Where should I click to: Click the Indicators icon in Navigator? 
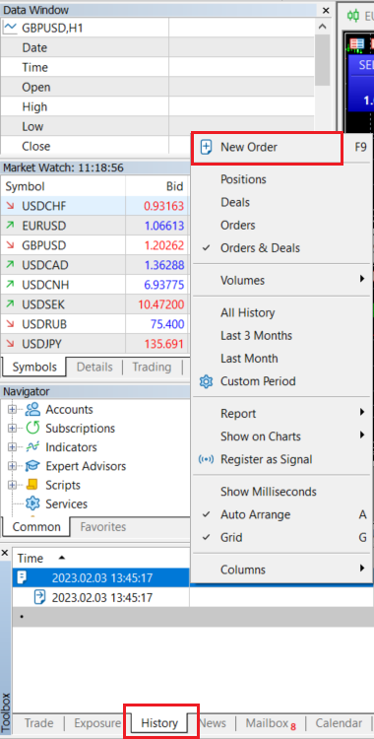tap(33, 447)
